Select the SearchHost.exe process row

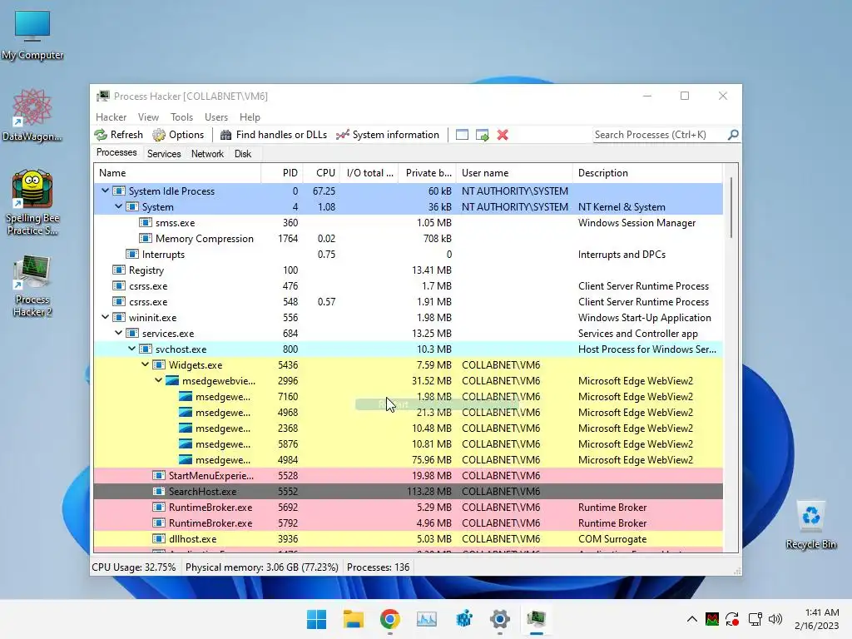(x=408, y=491)
